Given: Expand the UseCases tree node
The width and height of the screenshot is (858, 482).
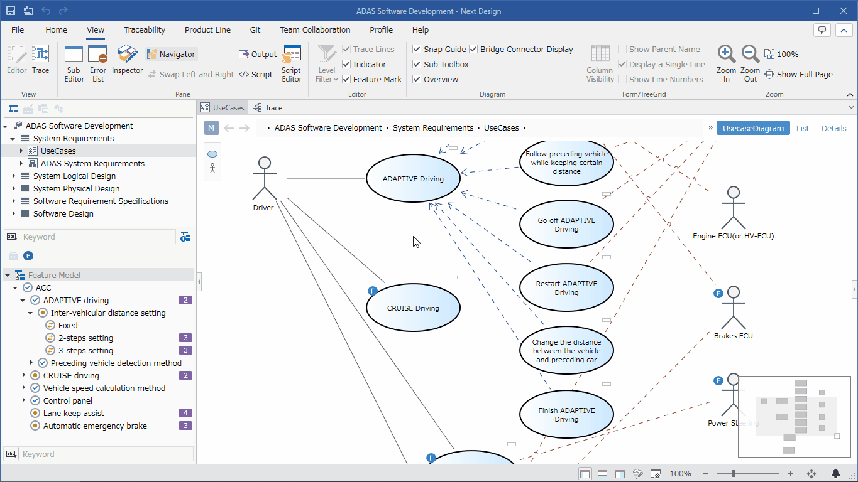Looking at the screenshot, I should click(x=21, y=151).
